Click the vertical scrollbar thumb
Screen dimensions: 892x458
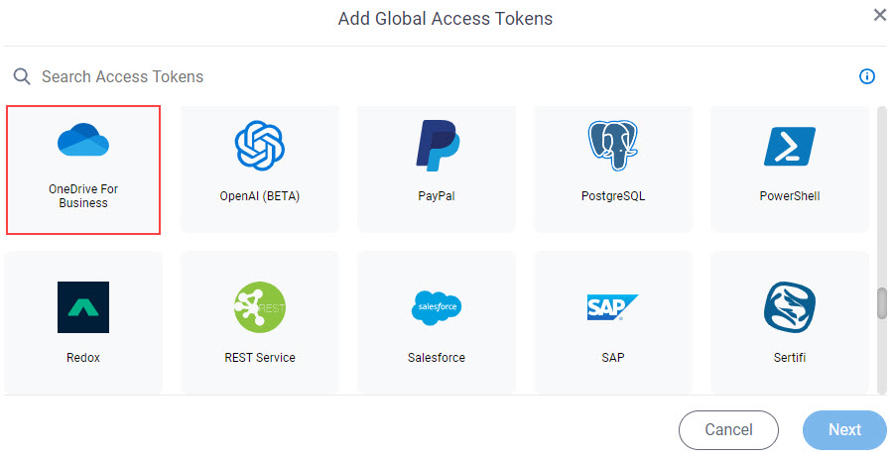click(882, 303)
